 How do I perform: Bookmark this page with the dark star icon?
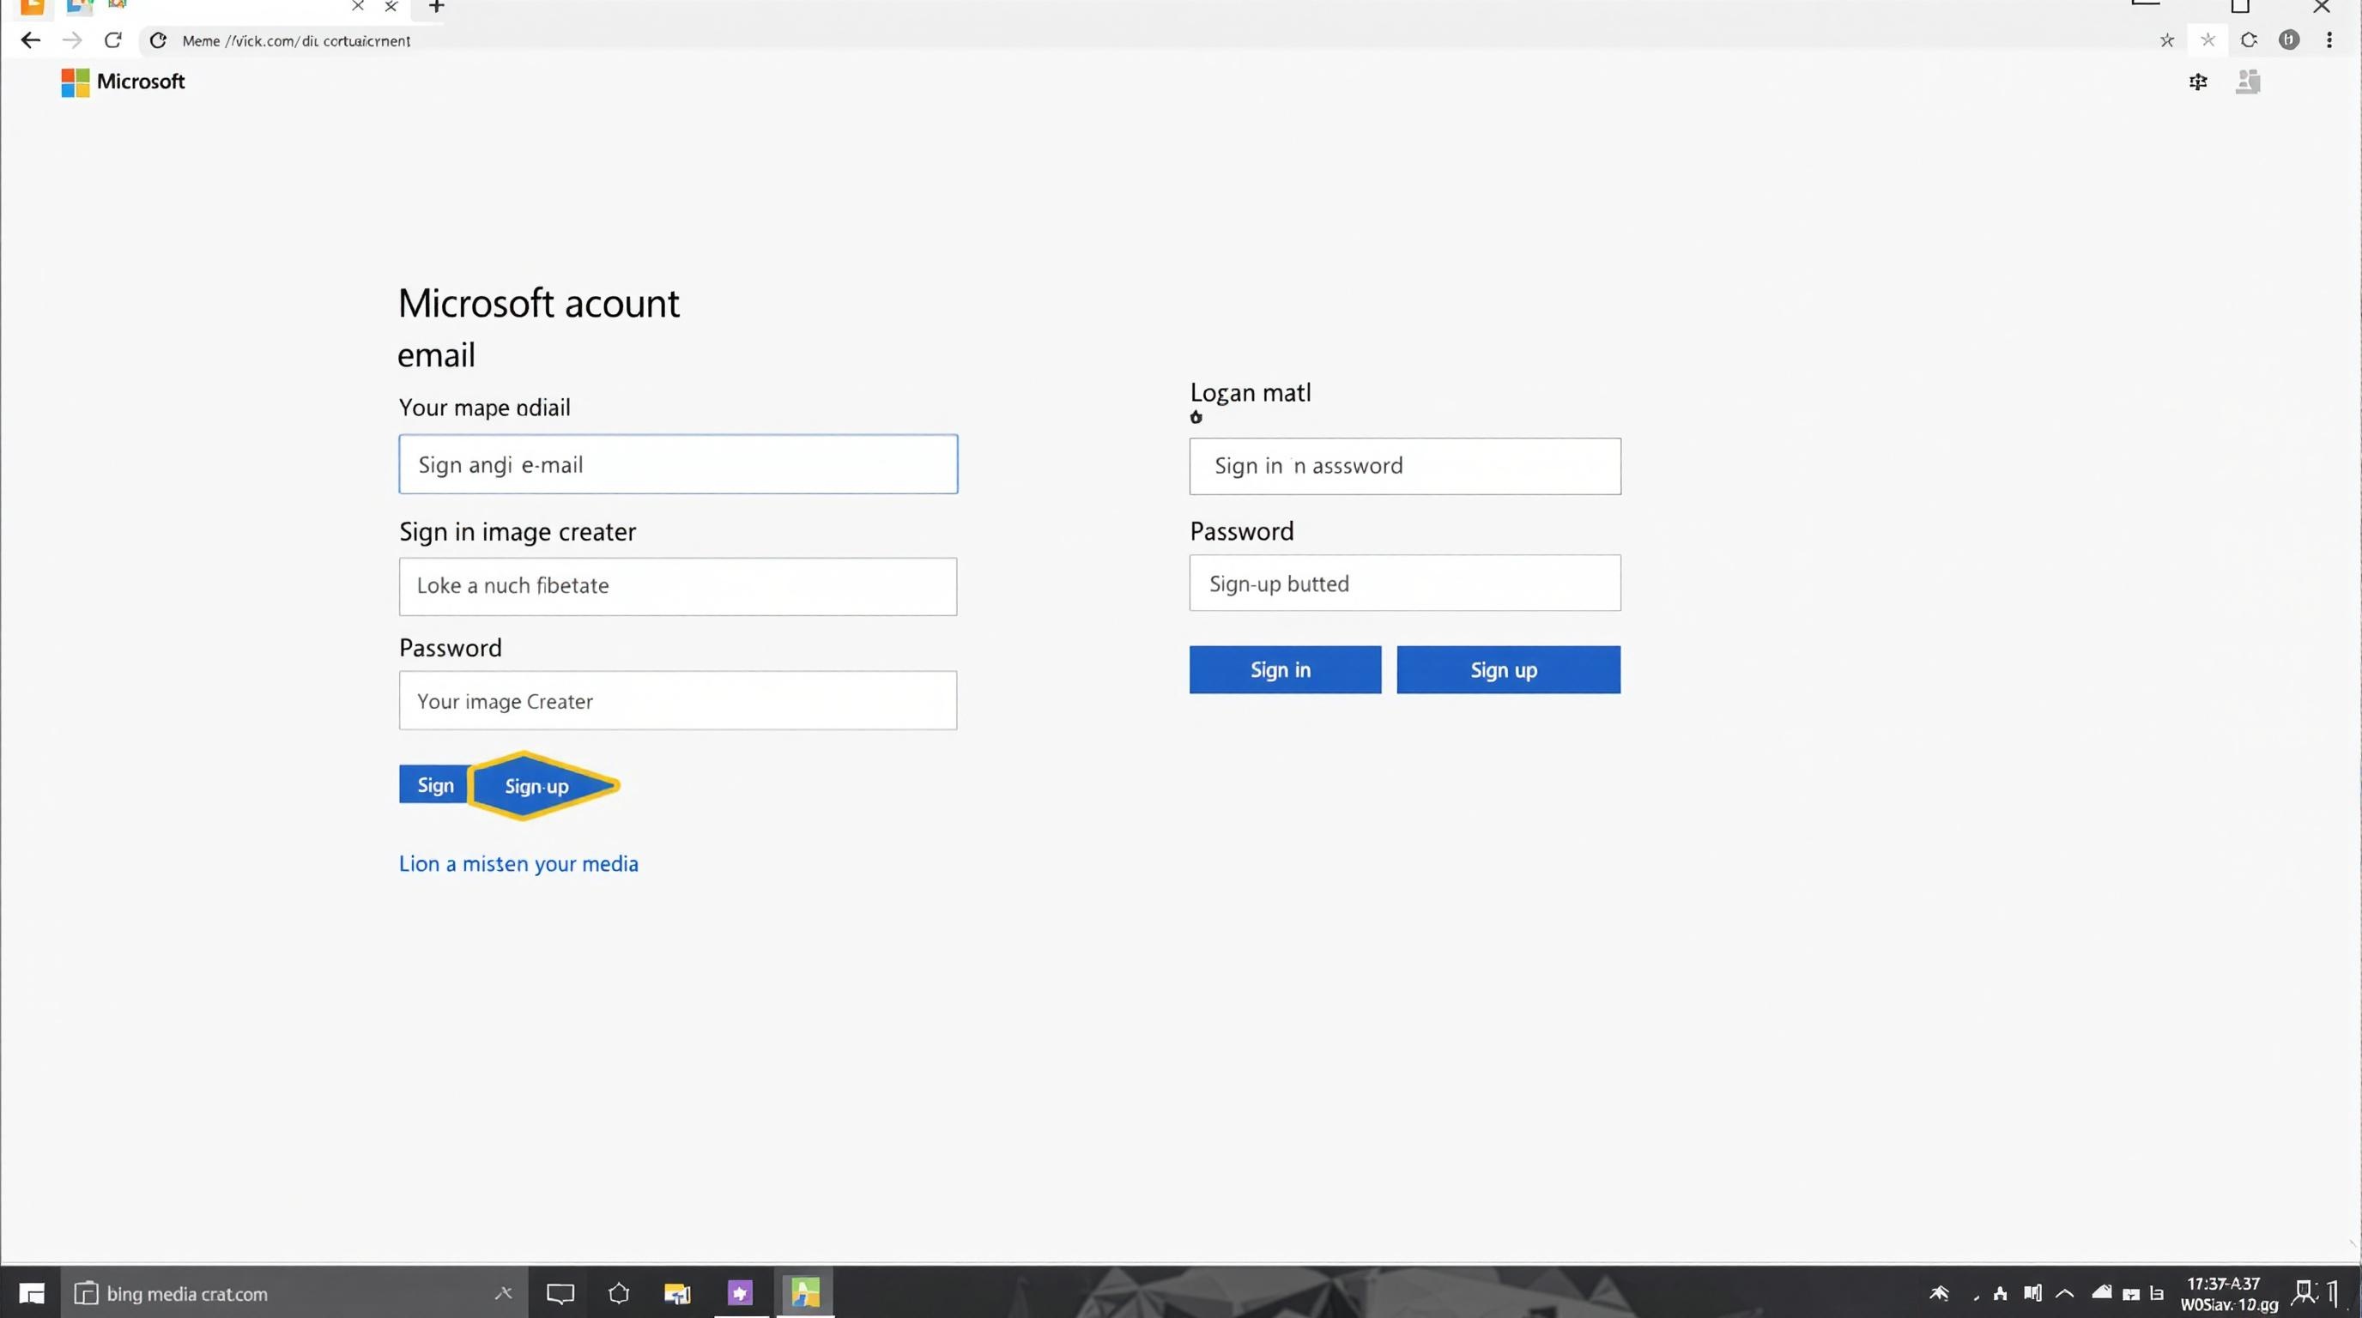tap(2166, 40)
